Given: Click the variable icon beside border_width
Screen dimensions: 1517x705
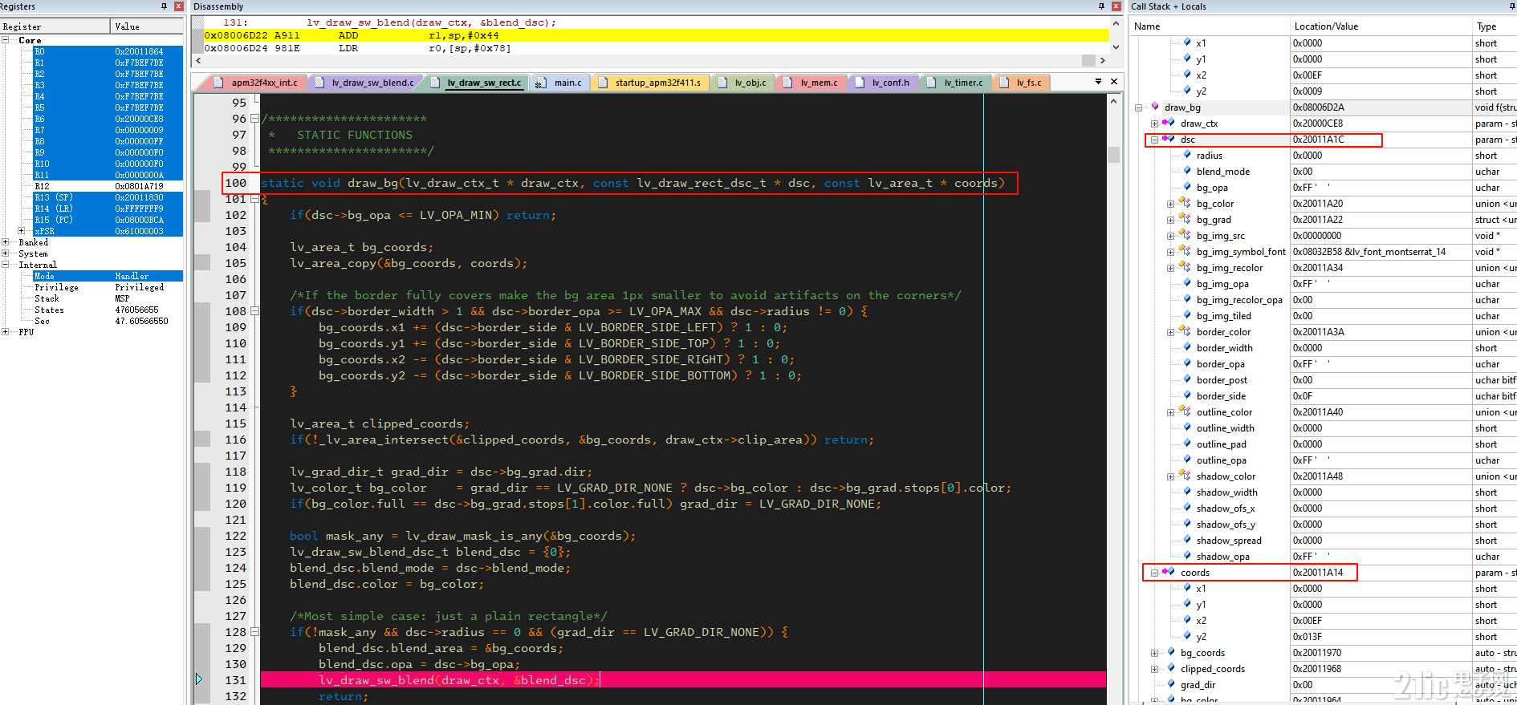Looking at the screenshot, I should pos(1187,347).
